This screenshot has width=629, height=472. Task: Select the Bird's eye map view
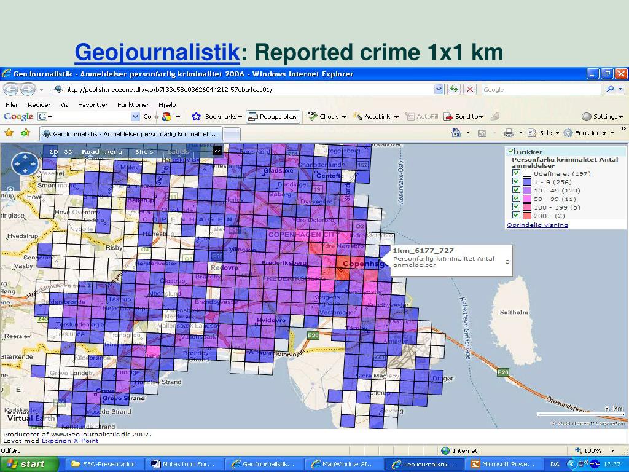(x=144, y=152)
